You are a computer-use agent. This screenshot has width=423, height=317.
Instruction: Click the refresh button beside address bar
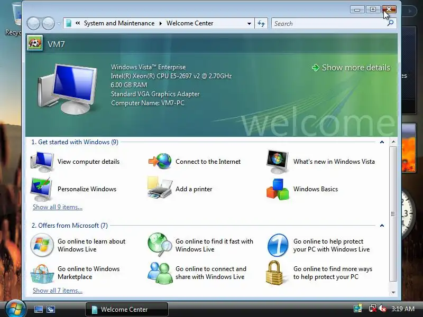coord(261,23)
